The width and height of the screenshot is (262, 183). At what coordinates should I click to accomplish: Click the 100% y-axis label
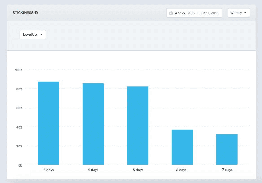tap(19, 70)
